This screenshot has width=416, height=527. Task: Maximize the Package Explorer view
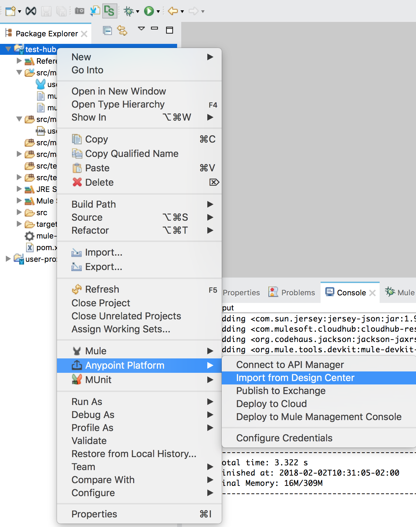[x=170, y=30]
